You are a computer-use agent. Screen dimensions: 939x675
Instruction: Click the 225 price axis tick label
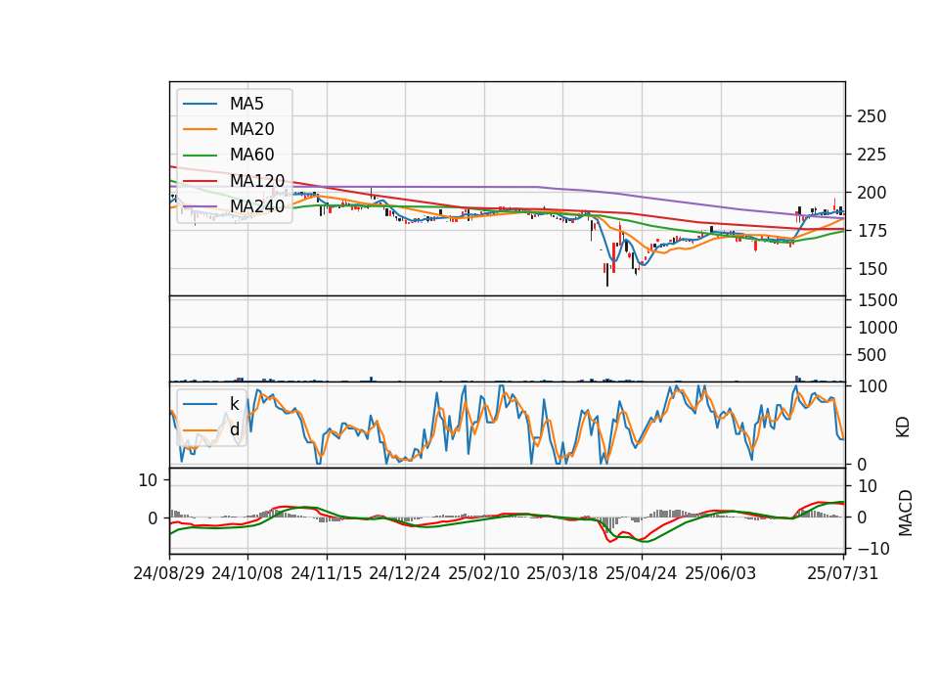tap(872, 155)
